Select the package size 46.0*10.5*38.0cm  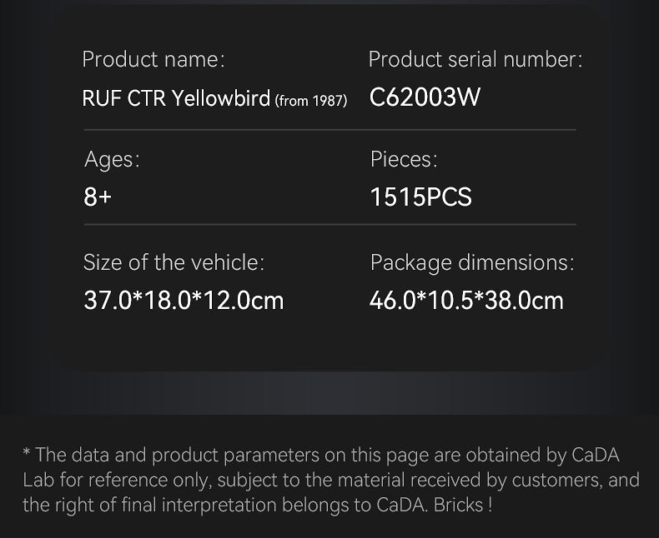click(466, 300)
